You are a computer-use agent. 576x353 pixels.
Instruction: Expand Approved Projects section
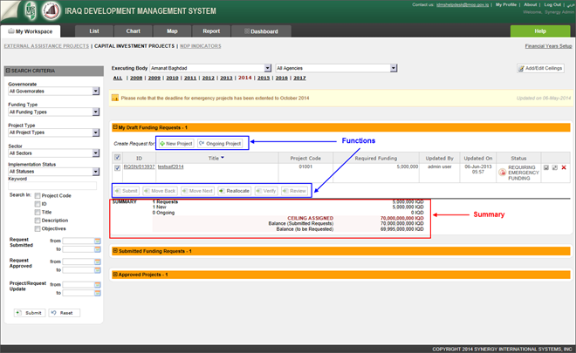click(x=115, y=275)
